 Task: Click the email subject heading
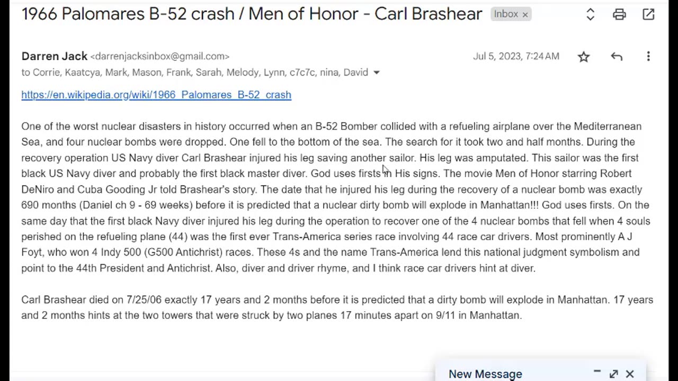[252, 14]
